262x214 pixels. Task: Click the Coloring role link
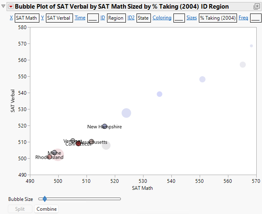click(162, 18)
